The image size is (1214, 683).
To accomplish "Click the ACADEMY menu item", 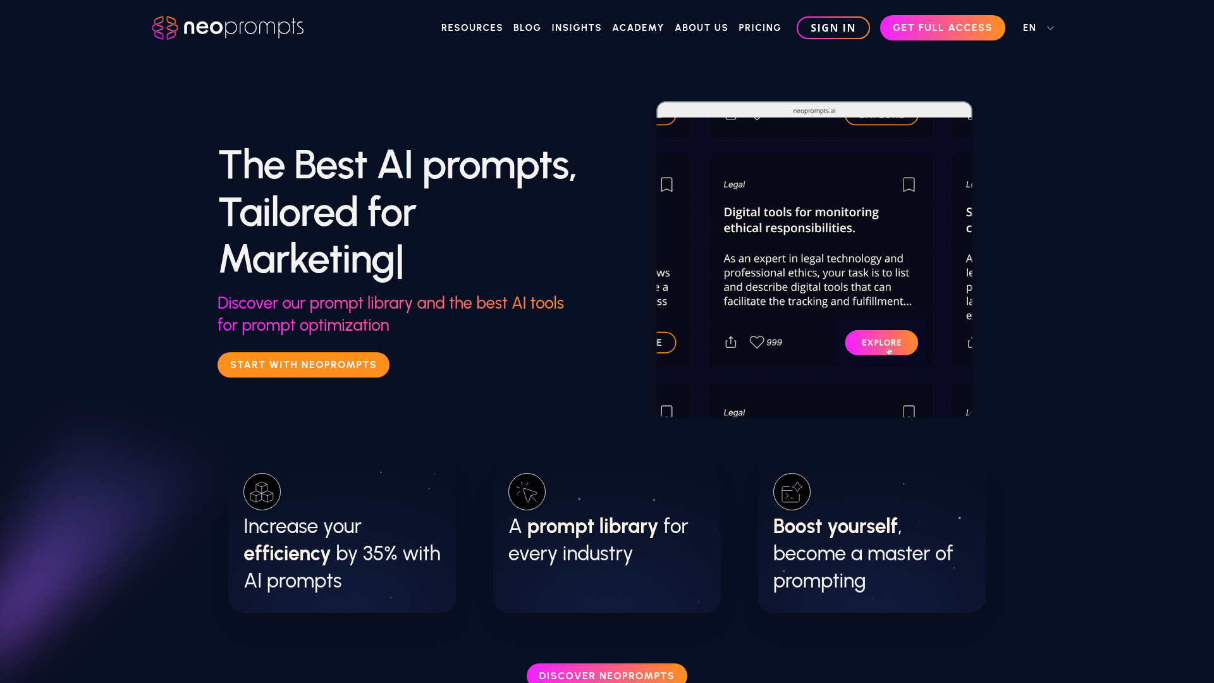I will pos(638,28).
